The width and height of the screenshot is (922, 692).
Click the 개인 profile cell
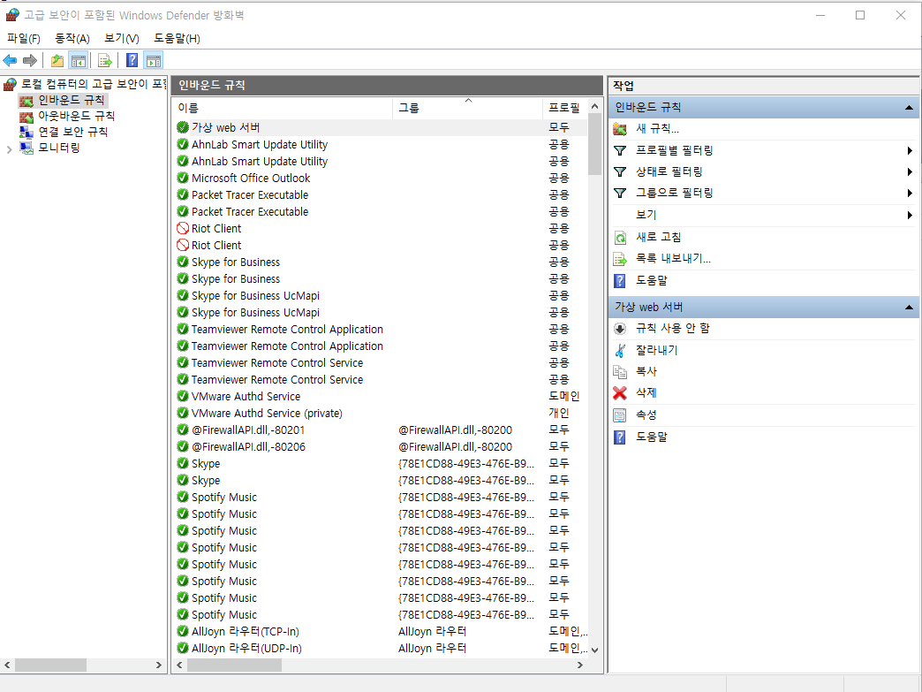click(x=559, y=413)
